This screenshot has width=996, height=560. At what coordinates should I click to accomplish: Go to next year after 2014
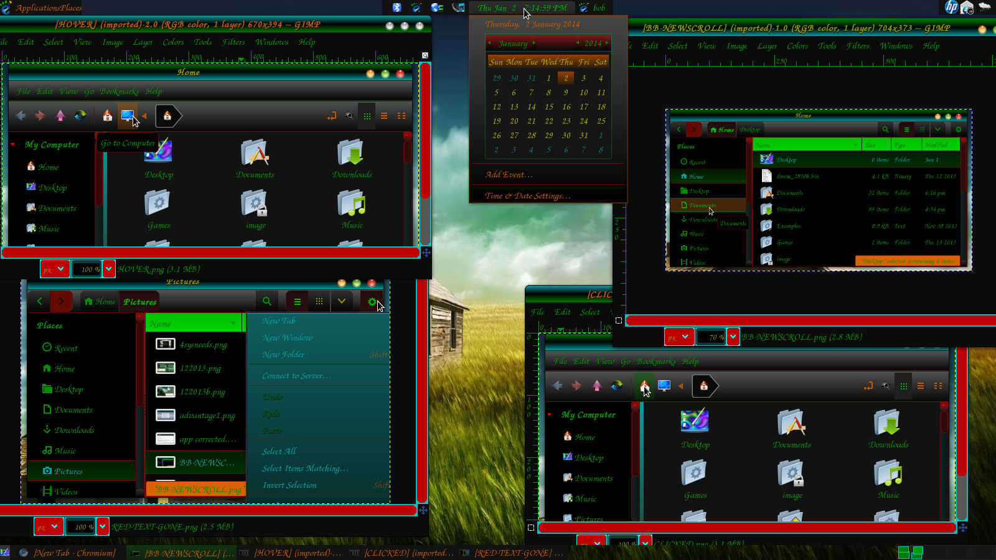607,43
